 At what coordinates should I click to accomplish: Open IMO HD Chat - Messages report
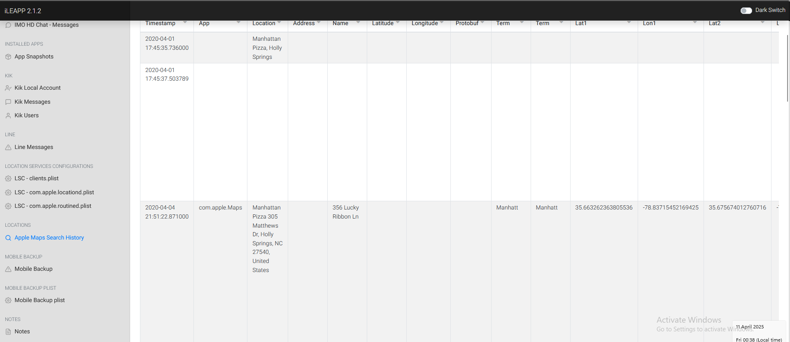point(47,25)
